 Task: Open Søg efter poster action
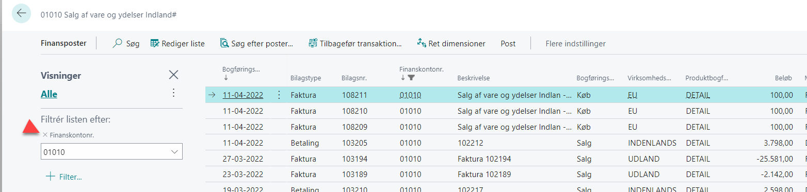(x=256, y=44)
